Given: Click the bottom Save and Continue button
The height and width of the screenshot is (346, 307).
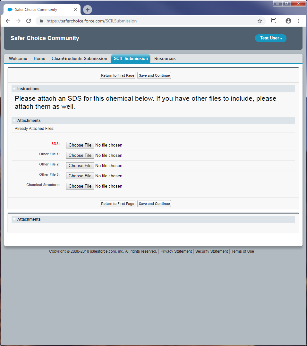Looking at the screenshot, I should 154,204.
